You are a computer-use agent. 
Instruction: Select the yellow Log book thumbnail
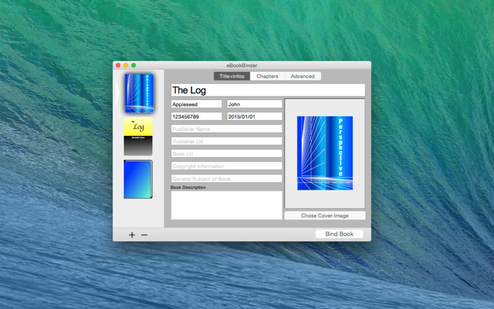click(138, 136)
